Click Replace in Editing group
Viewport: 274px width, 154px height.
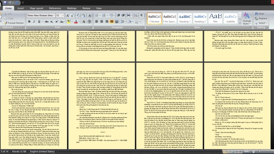pyautogui.click(x=261, y=18)
